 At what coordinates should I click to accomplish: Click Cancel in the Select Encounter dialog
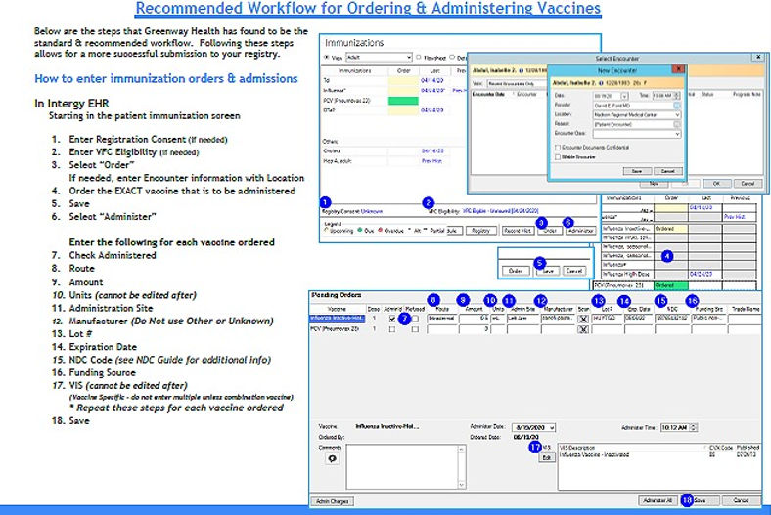point(748,183)
